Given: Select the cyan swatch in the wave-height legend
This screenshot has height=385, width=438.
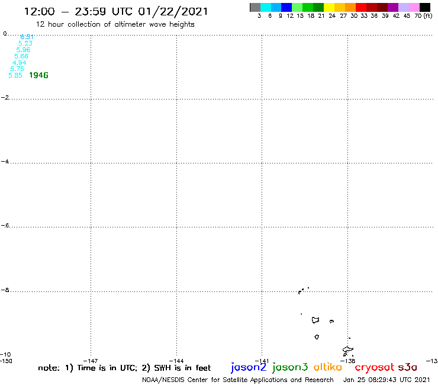Looking at the screenshot, I should click(266, 7).
